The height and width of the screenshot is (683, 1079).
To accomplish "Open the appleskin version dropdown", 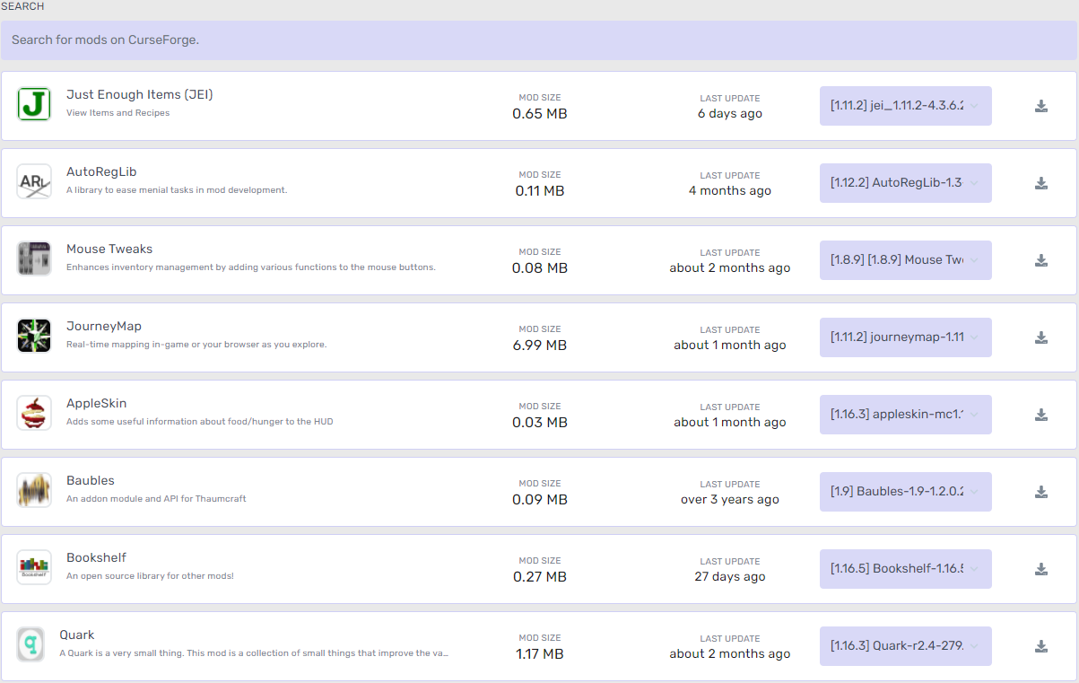I will coord(906,415).
